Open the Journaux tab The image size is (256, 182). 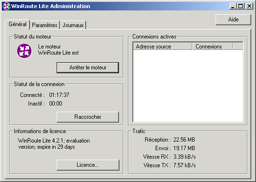coord(73,25)
